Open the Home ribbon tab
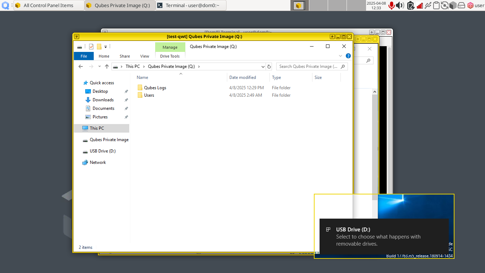The width and height of the screenshot is (485, 273). pos(104,56)
